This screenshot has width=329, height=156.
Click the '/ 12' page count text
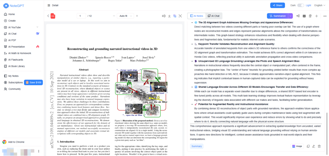pyautogui.click(x=90, y=16)
